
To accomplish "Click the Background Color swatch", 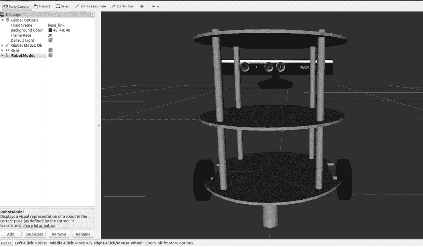I will pos(50,30).
